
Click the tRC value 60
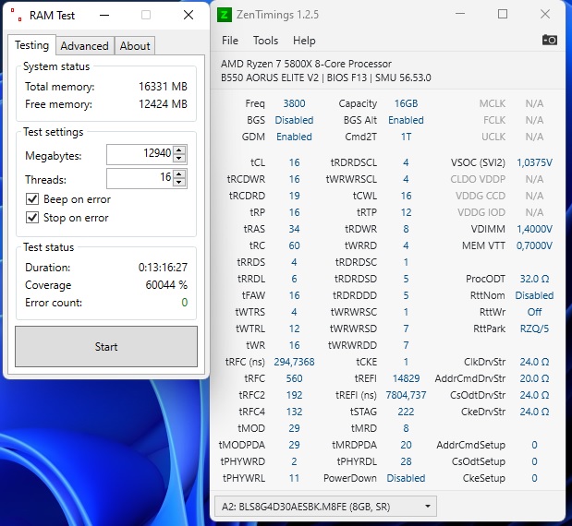[x=294, y=245]
